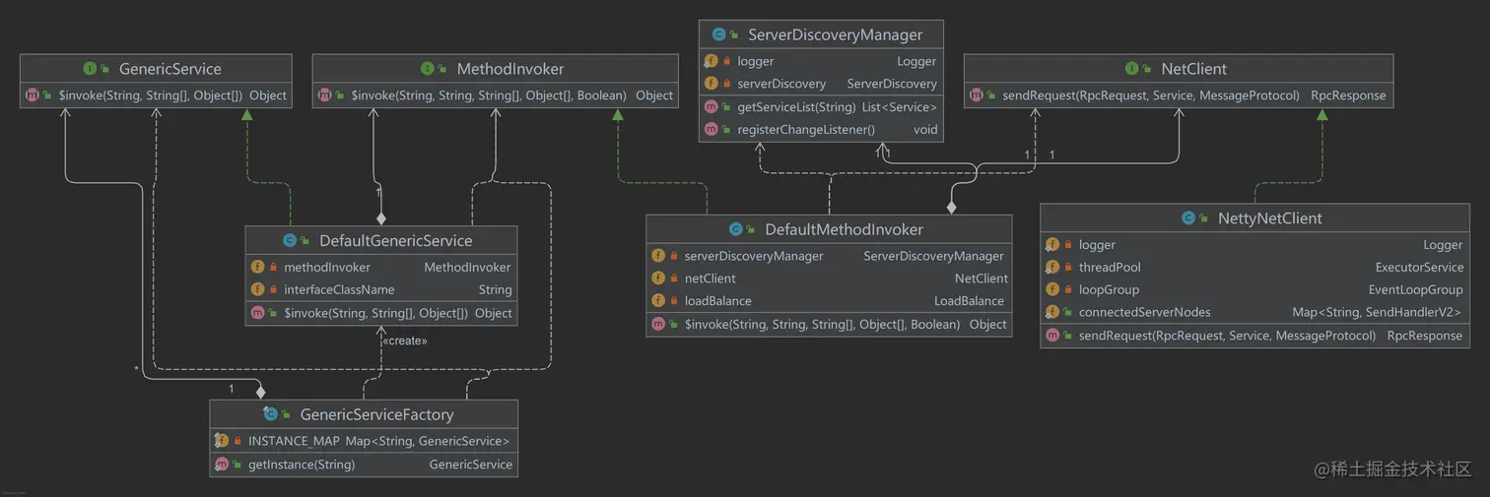Click the interface icon beside MethodInvoker title
Viewport: 1490px width, 497px height.
(x=428, y=69)
